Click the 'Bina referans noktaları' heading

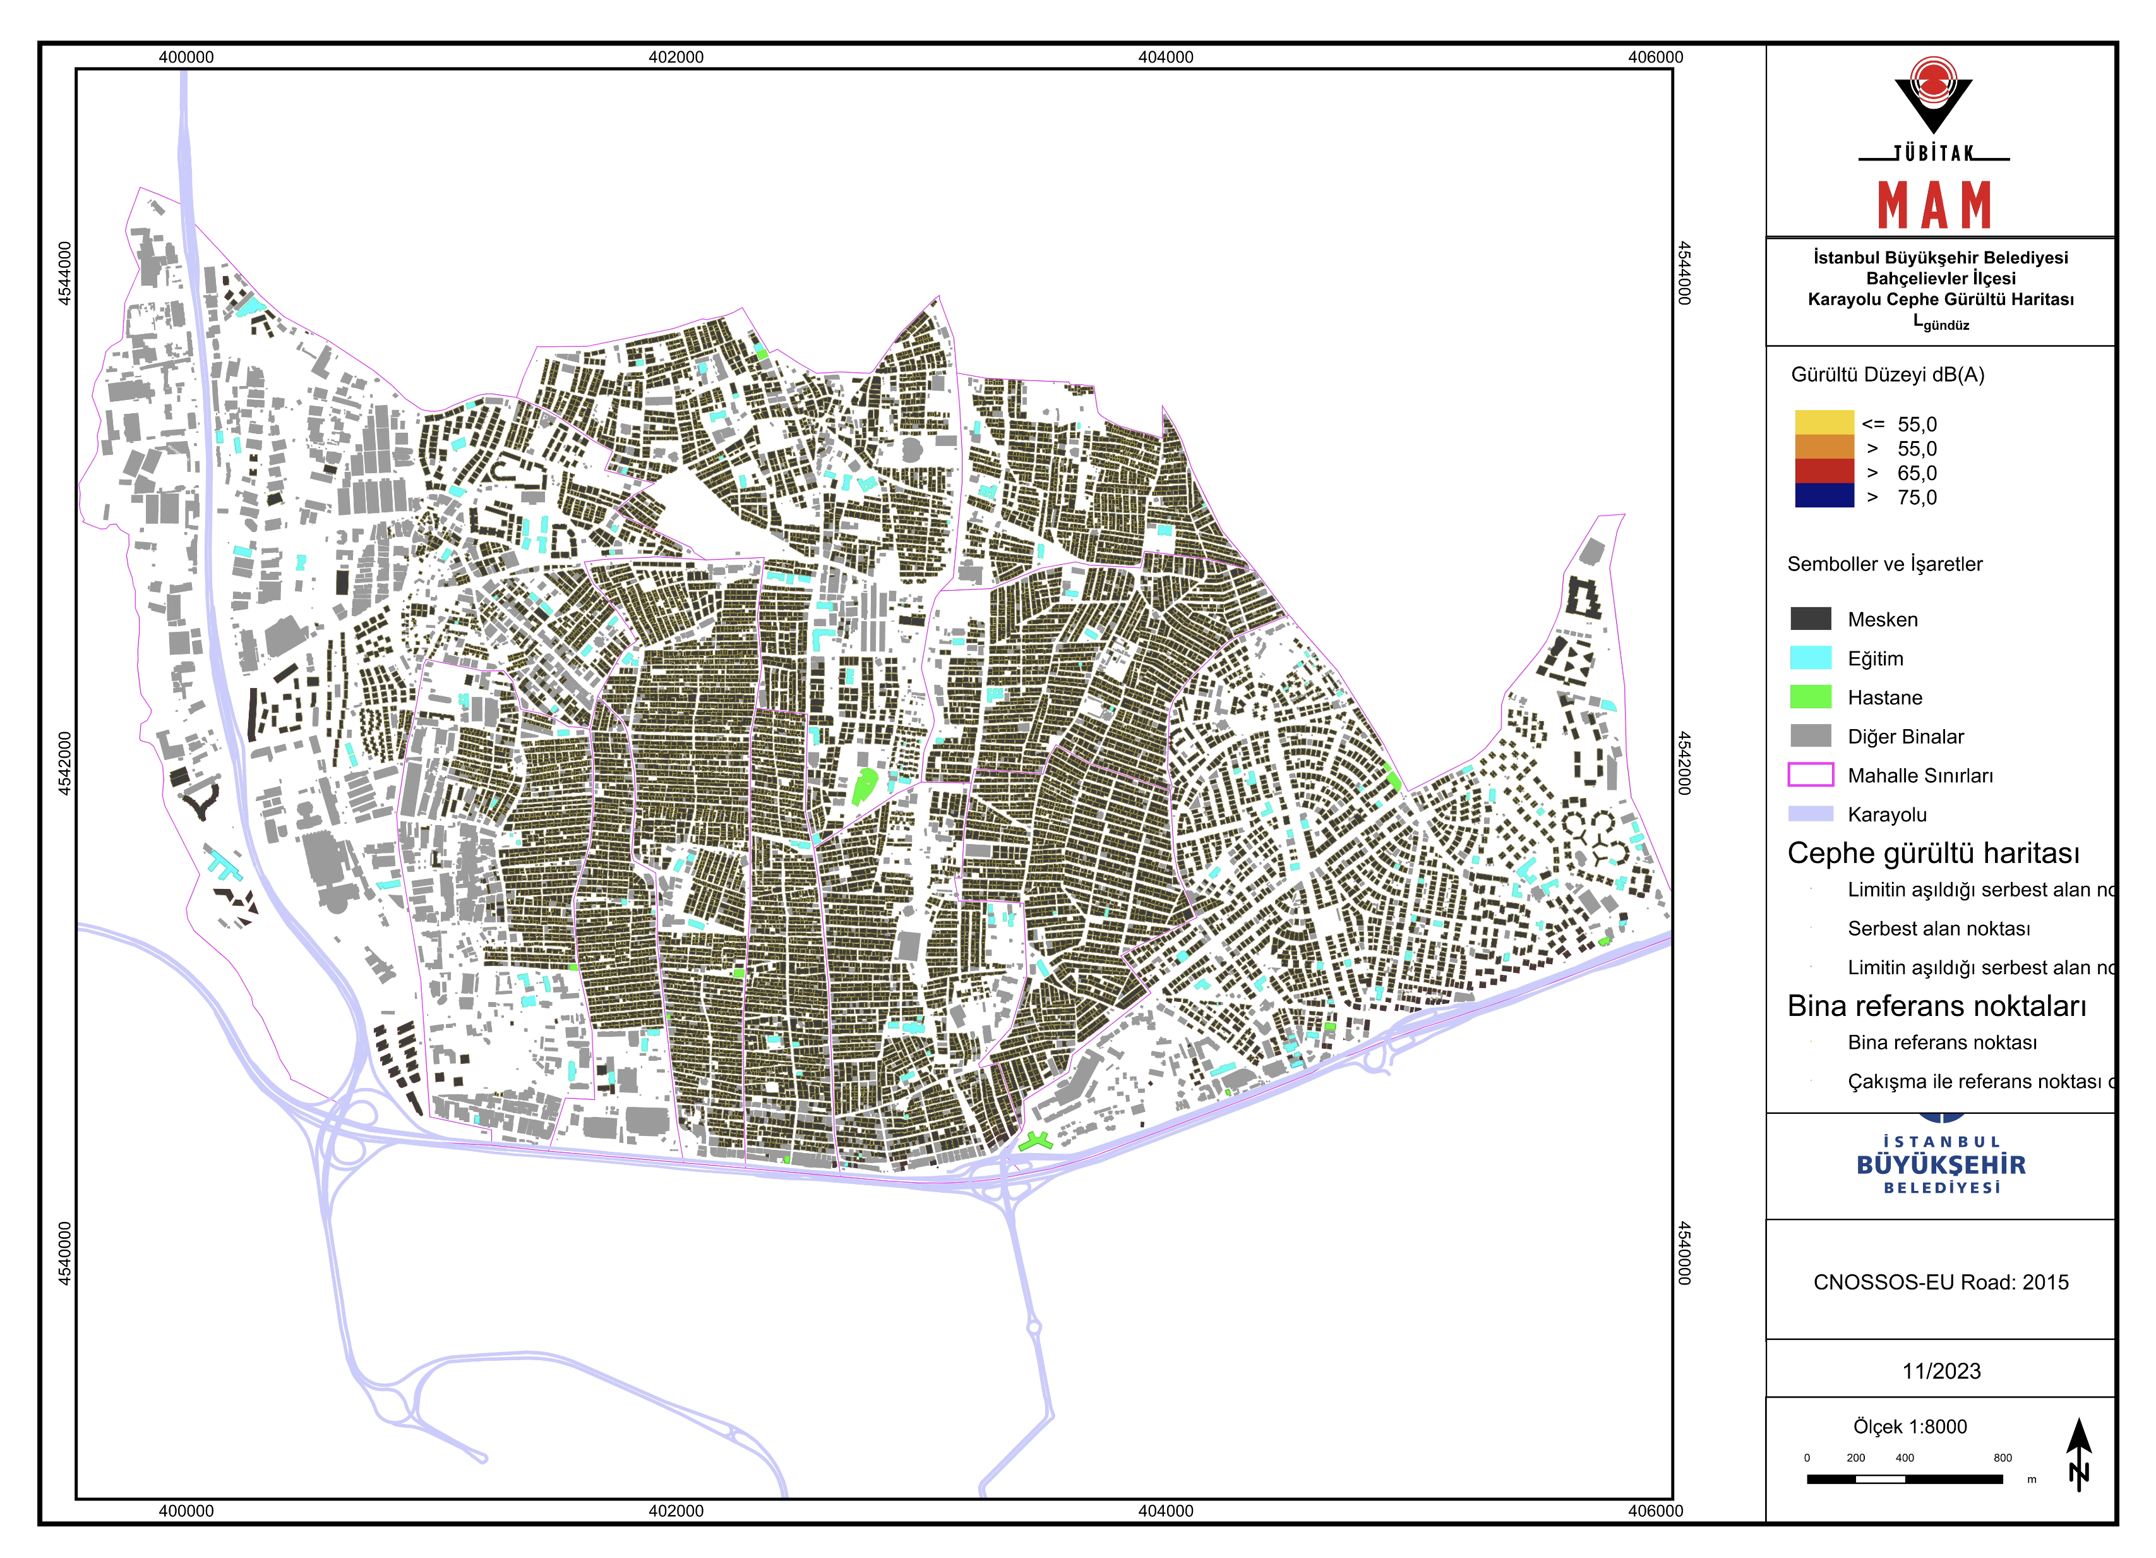[x=1936, y=1006]
